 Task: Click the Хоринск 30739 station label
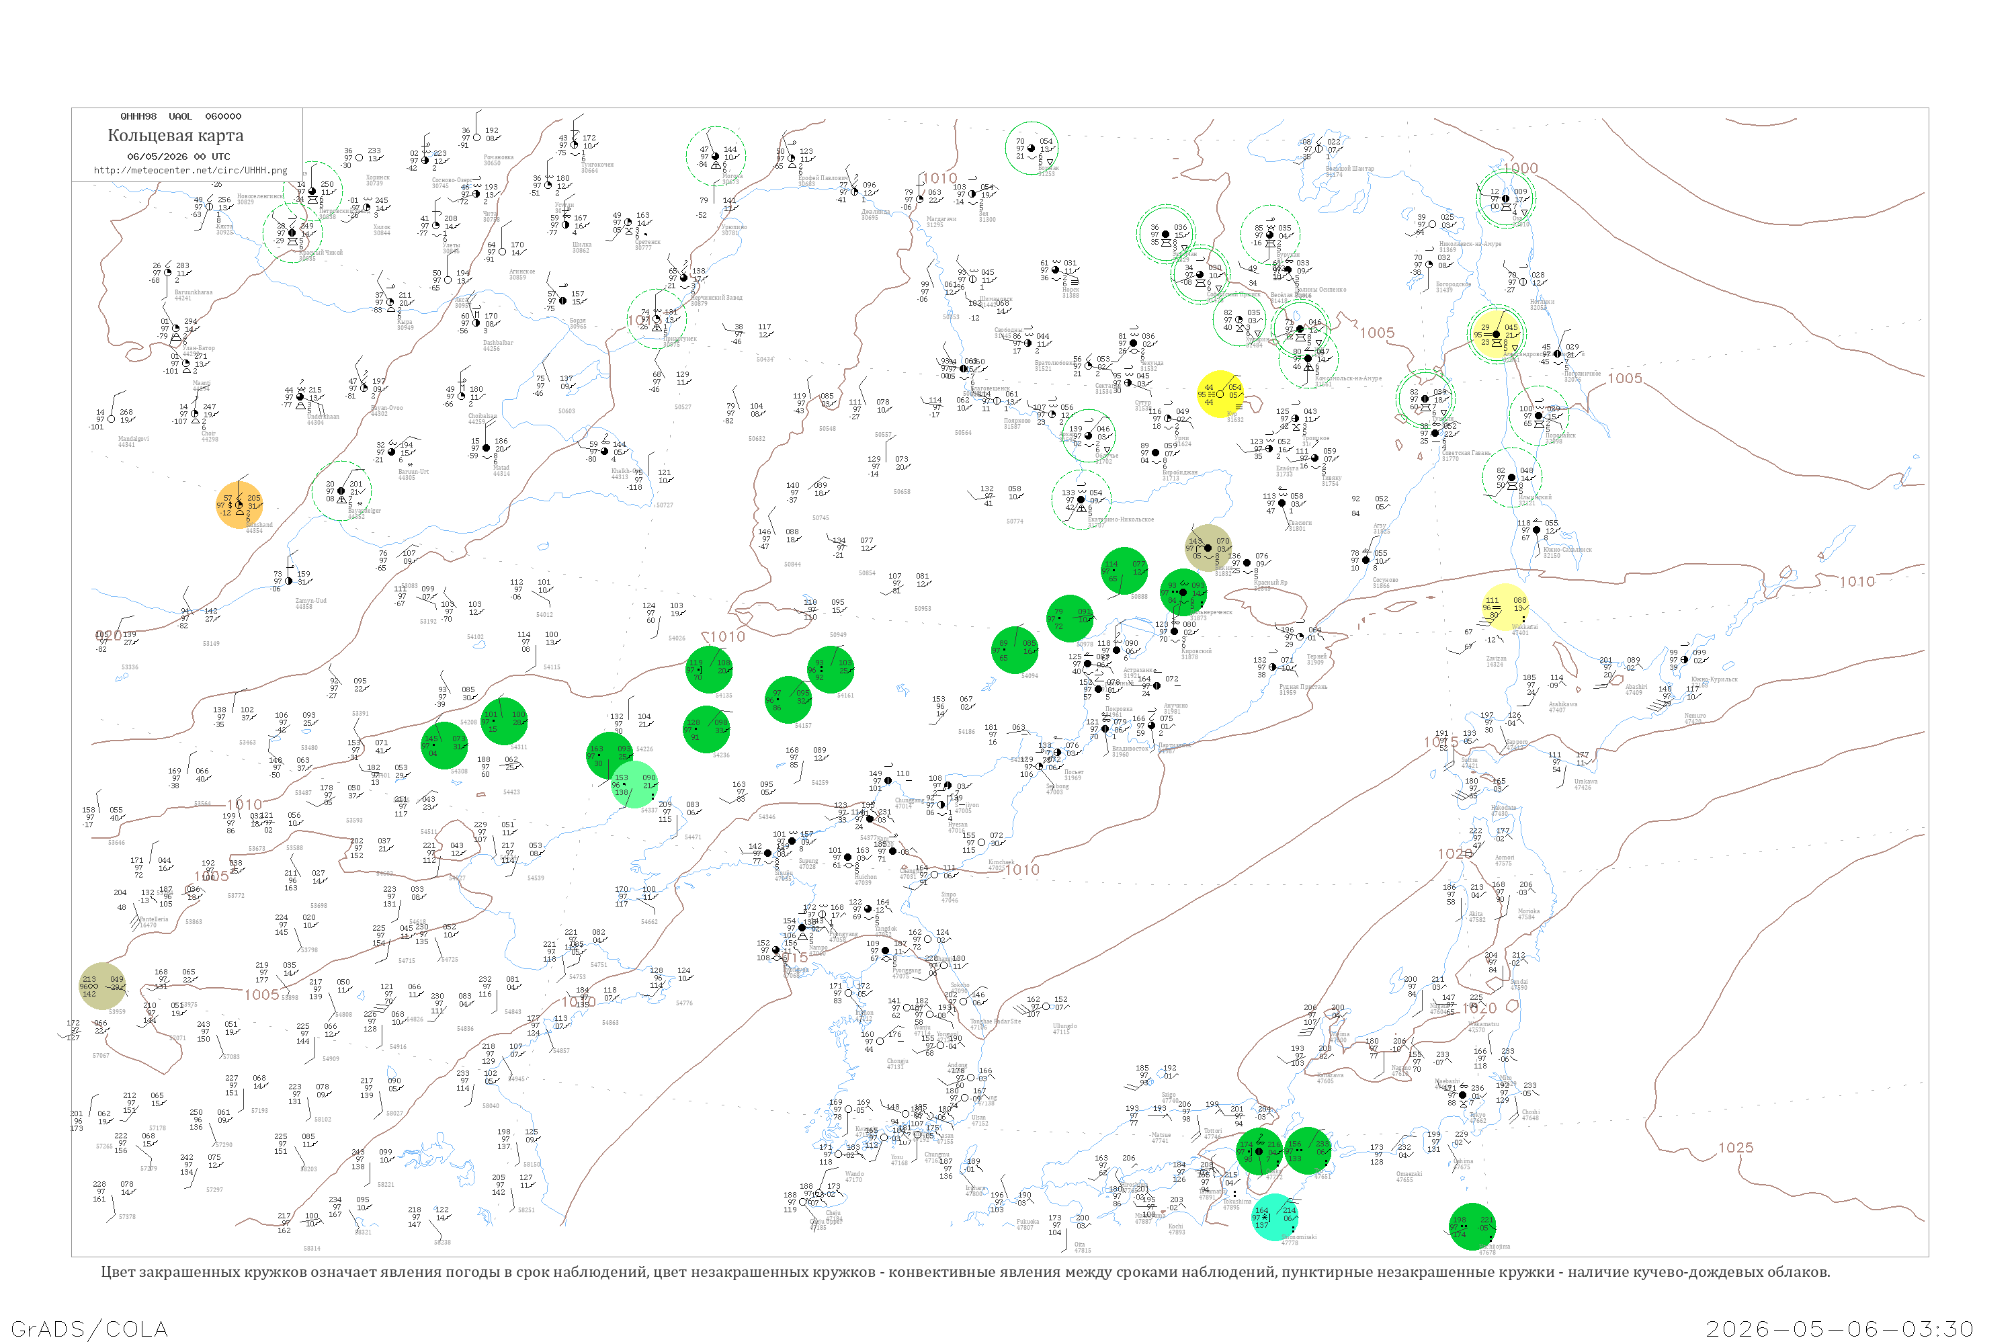[377, 180]
